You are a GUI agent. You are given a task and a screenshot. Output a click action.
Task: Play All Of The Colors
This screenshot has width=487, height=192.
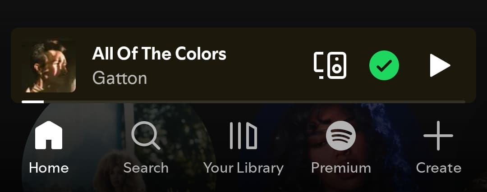point(440,65)
